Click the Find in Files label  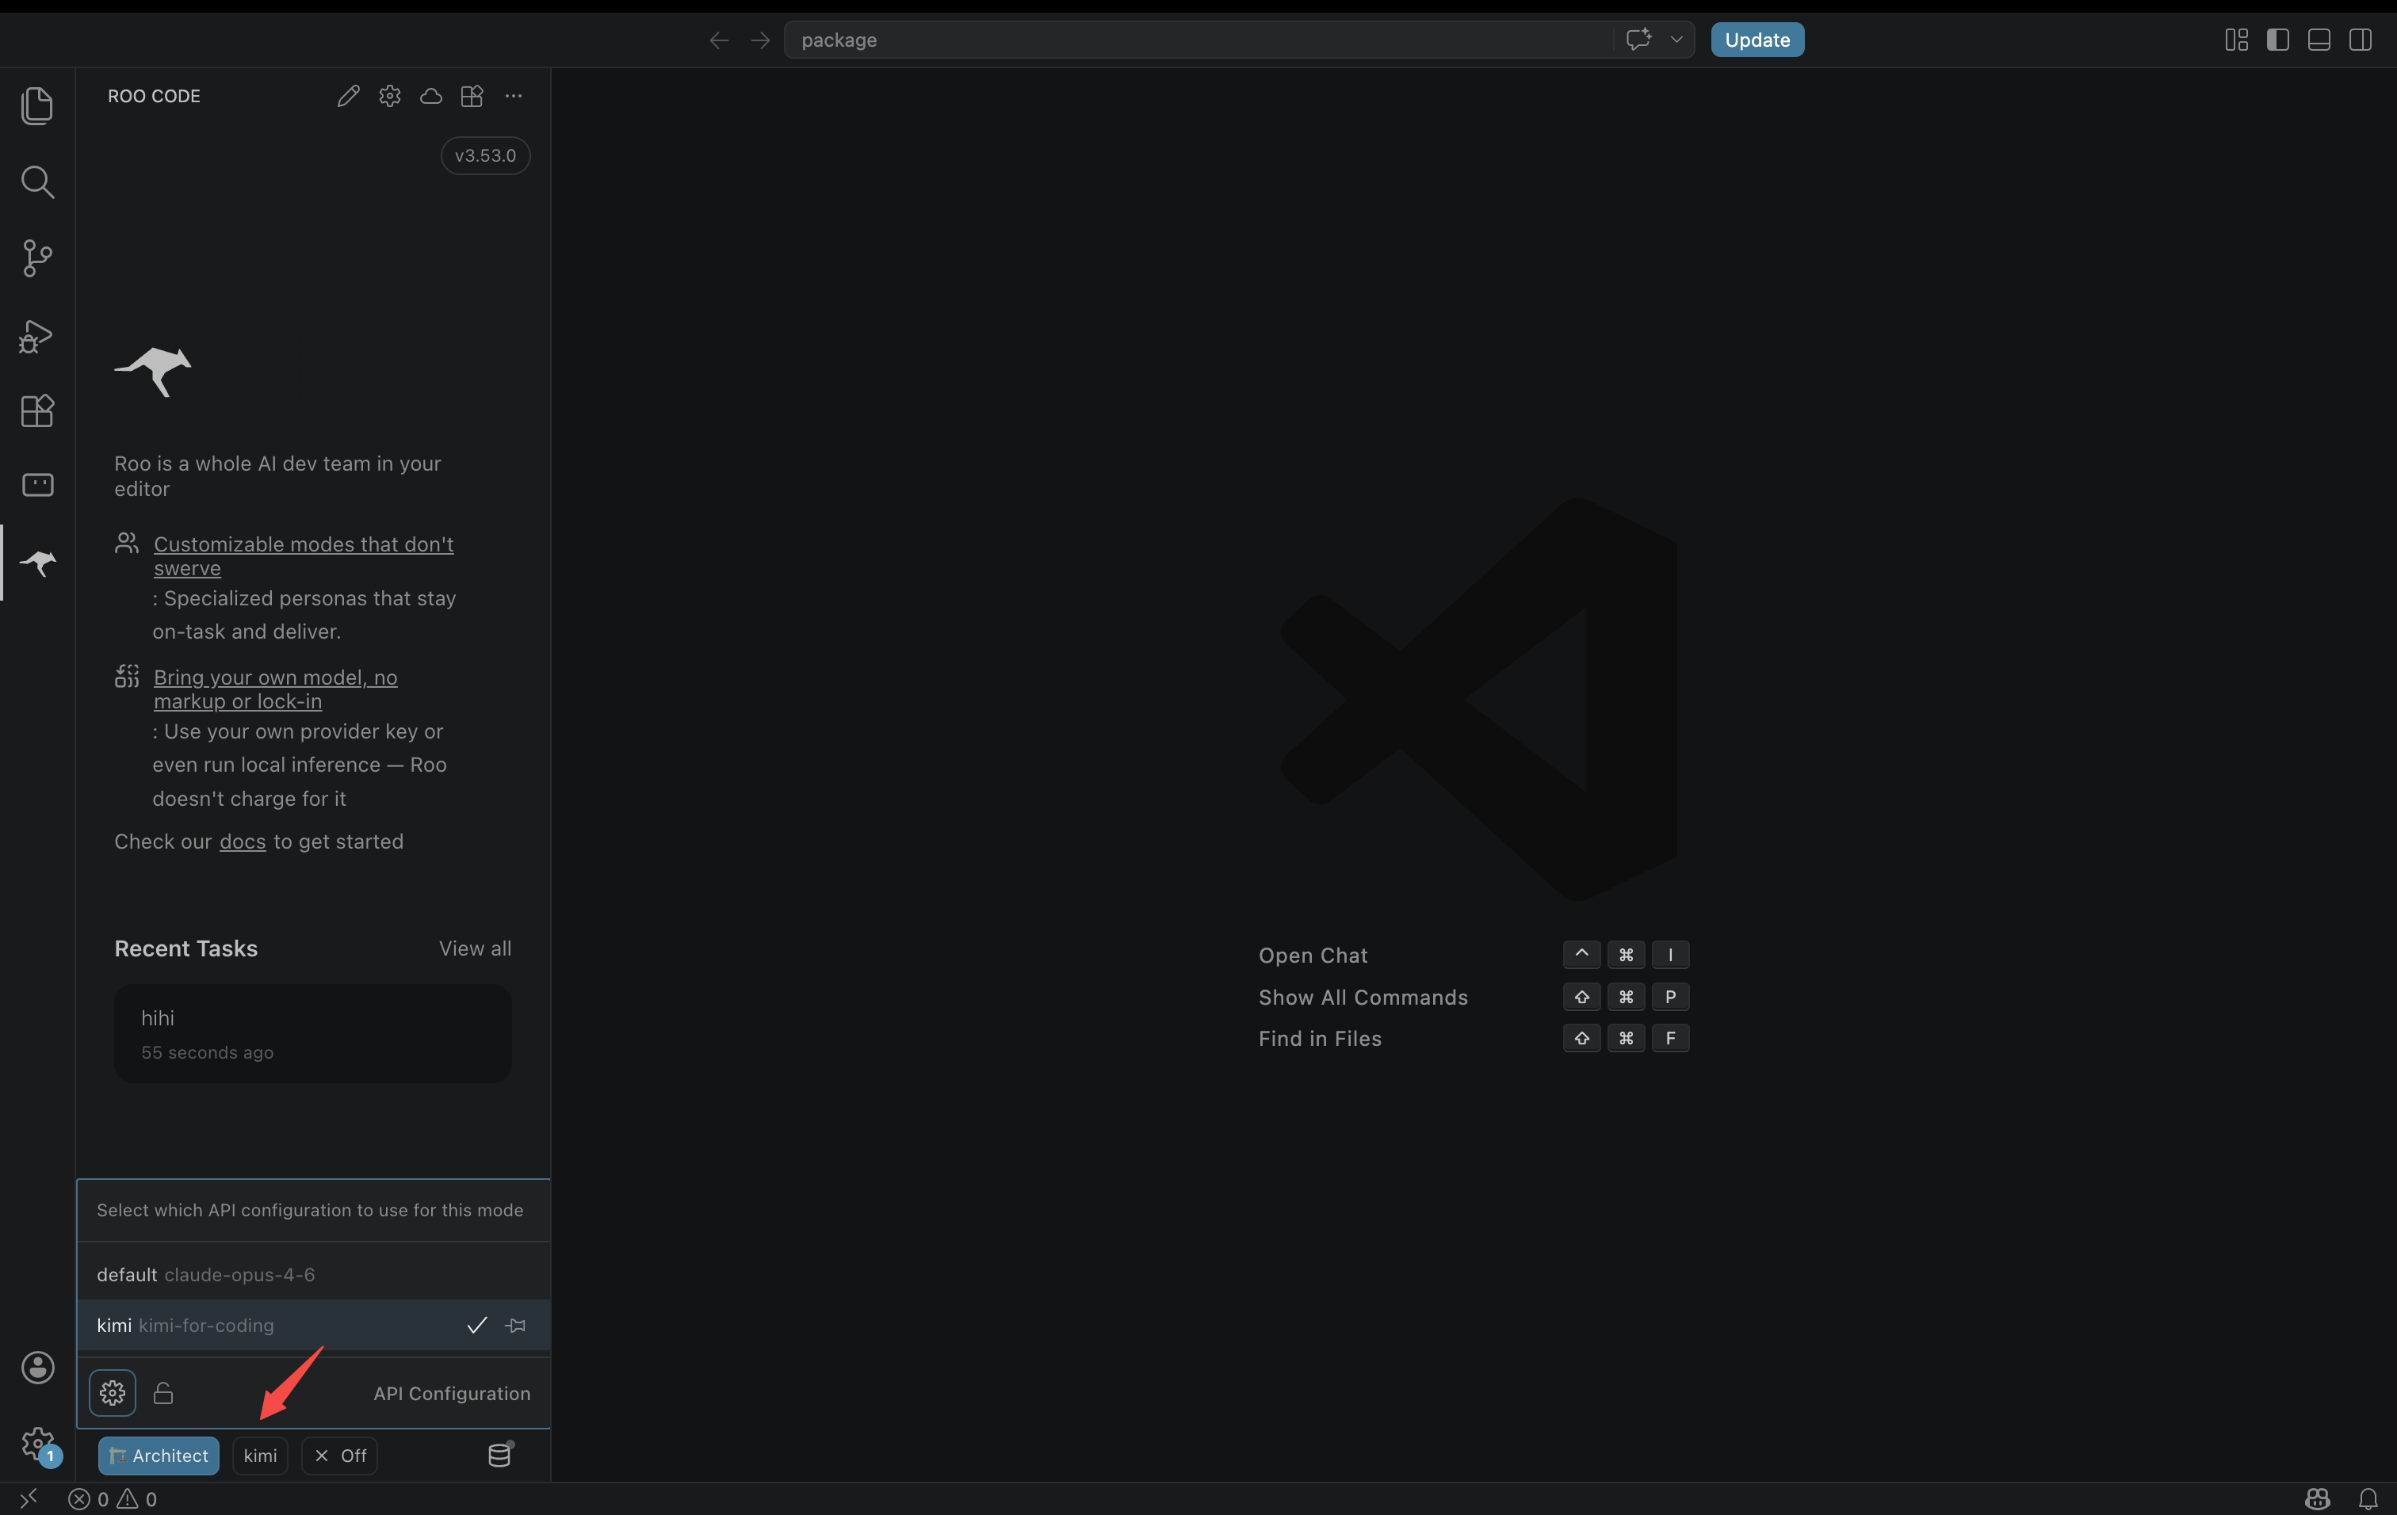pyautogui.click(x=1320, y=1040)
